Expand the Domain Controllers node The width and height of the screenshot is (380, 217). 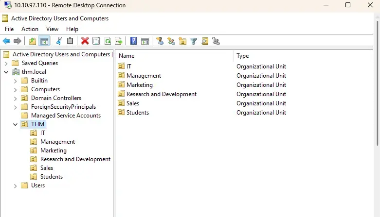pos(15,99)
